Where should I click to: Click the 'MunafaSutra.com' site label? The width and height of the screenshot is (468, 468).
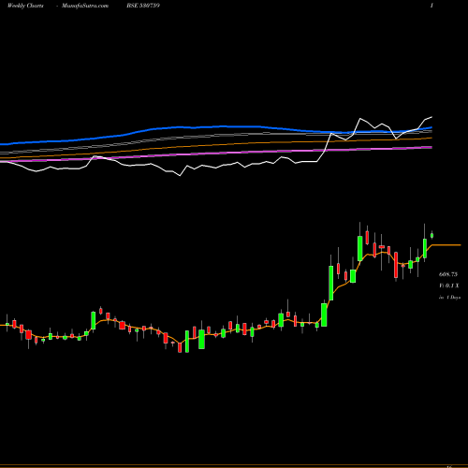(x=85, y=6)
